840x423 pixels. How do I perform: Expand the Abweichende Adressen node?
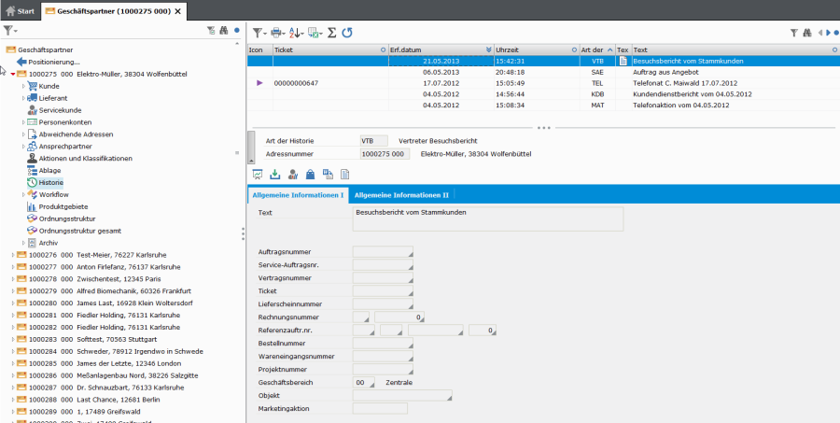click(x=23, y=134)
